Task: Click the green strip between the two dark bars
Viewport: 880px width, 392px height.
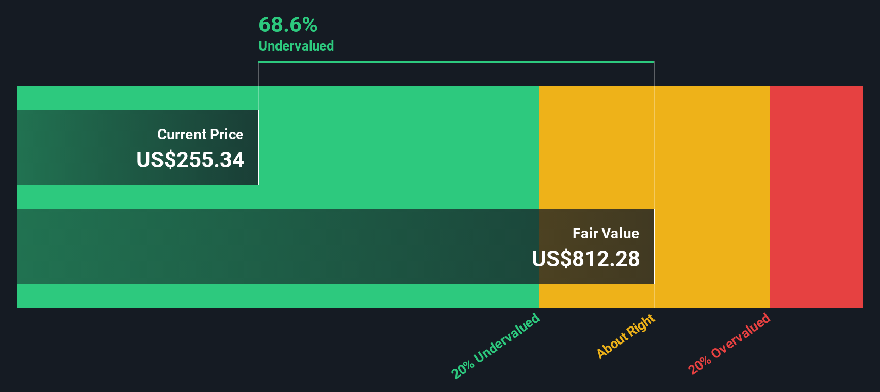Action: 258,197
